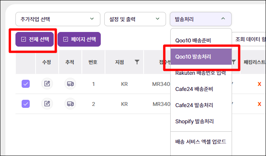Click the 조회 데이터 button

249,39
